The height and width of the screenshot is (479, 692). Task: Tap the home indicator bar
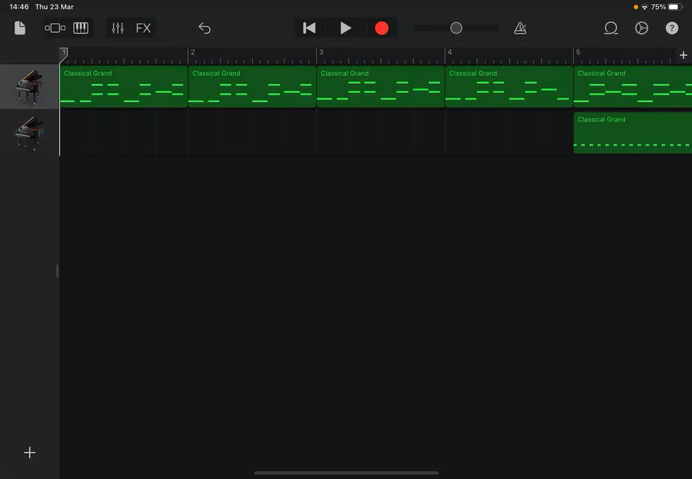click(x=346, y=473)
